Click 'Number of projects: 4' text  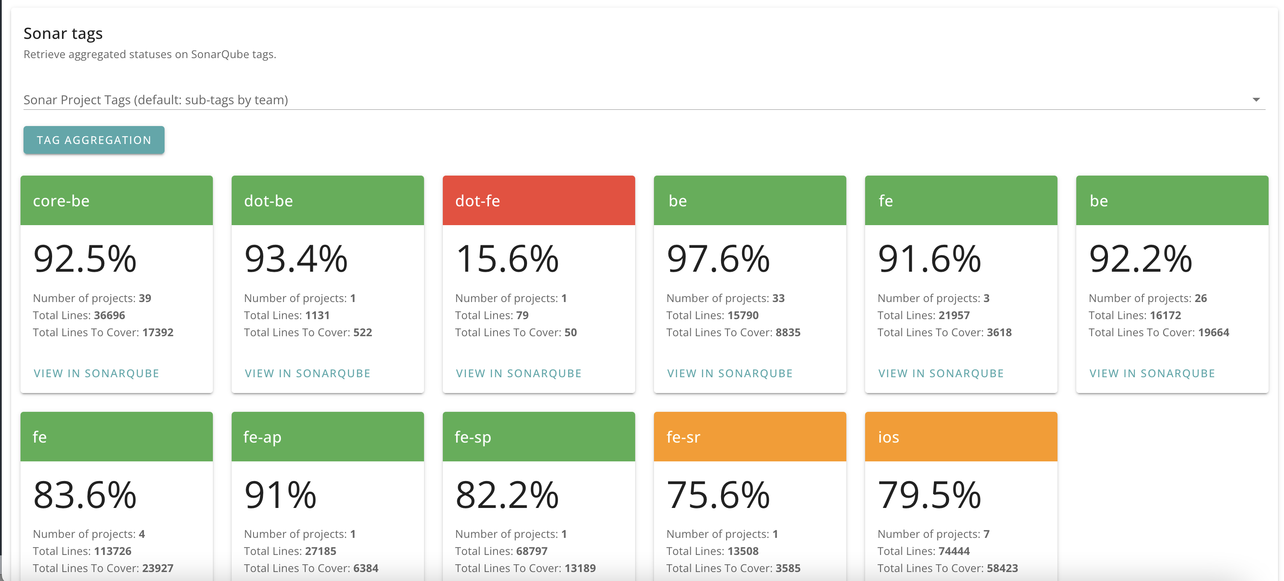point(89,534)
